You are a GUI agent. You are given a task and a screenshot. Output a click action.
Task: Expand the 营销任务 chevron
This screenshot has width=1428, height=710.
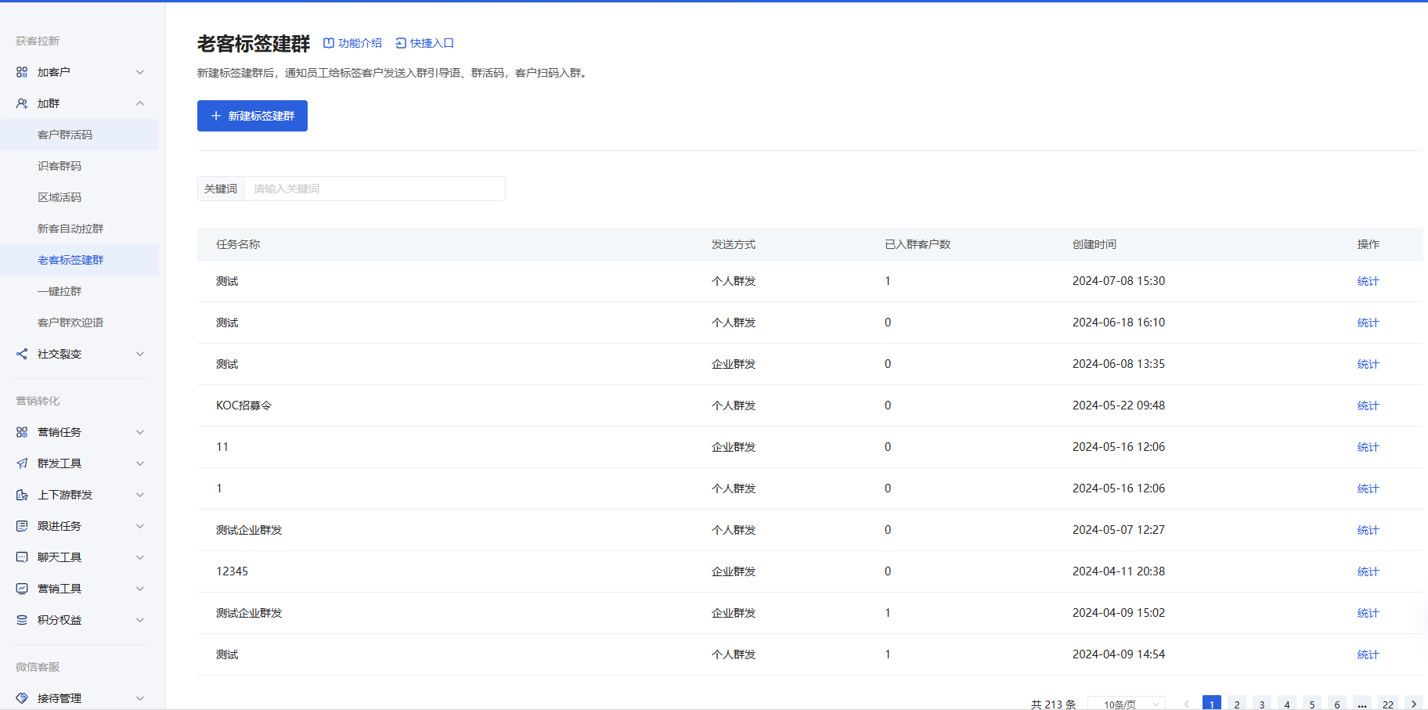point(140,432)
